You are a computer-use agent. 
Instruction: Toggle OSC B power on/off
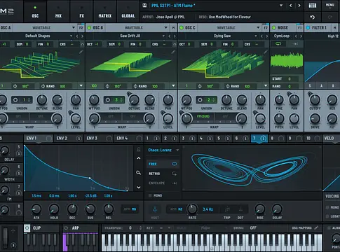pos(89,28)
